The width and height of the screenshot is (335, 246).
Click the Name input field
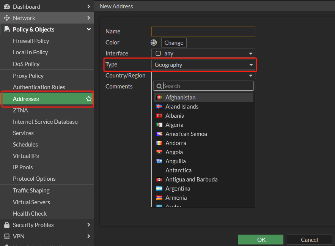coord(203,32)
